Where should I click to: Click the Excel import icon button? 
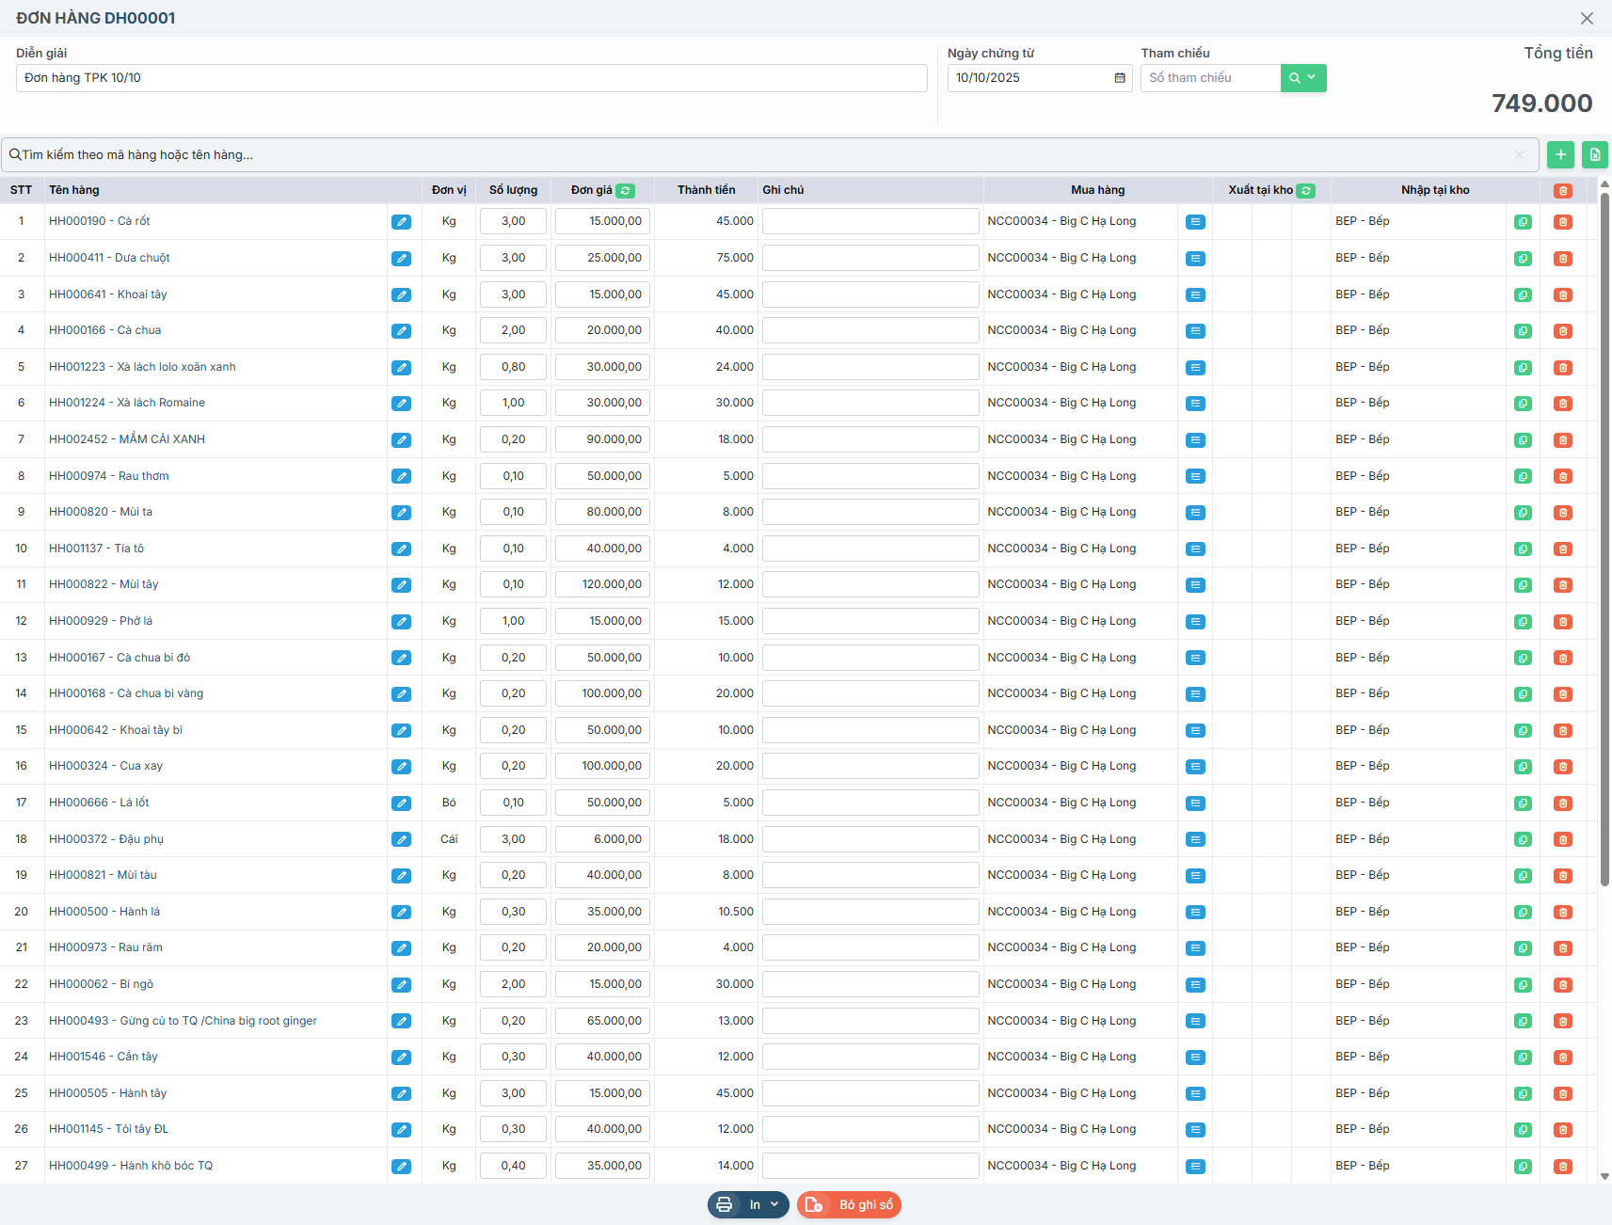coord(1595,155)
